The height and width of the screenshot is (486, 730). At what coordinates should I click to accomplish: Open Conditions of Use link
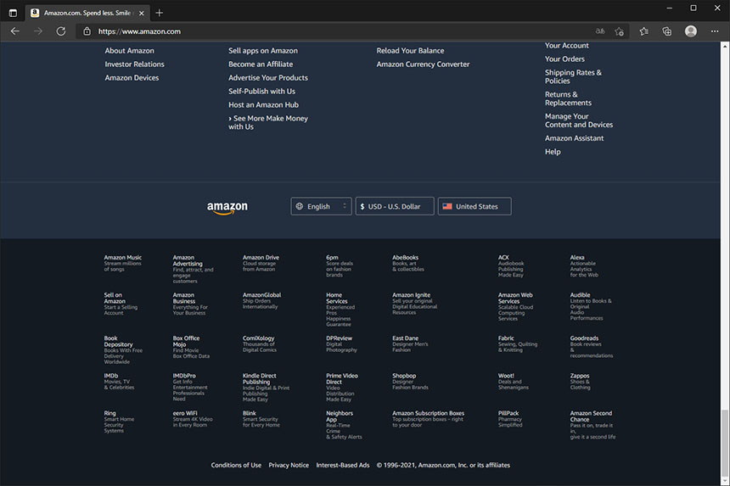click(x=236, y=465)
